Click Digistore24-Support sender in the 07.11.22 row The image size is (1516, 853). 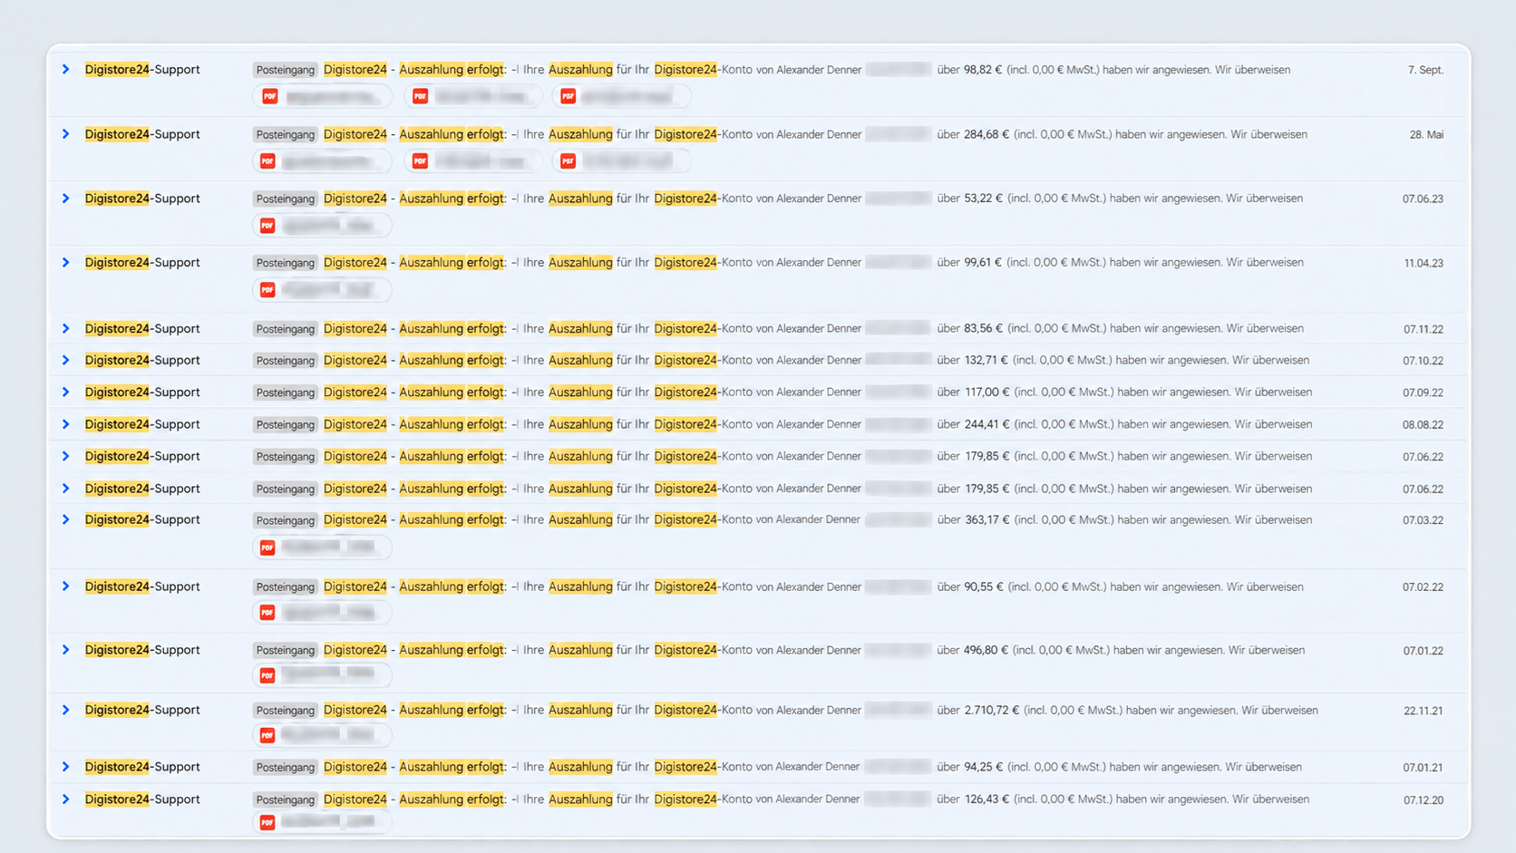point(142,328)
